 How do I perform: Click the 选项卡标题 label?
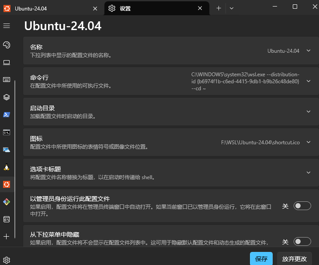point(45,169)
